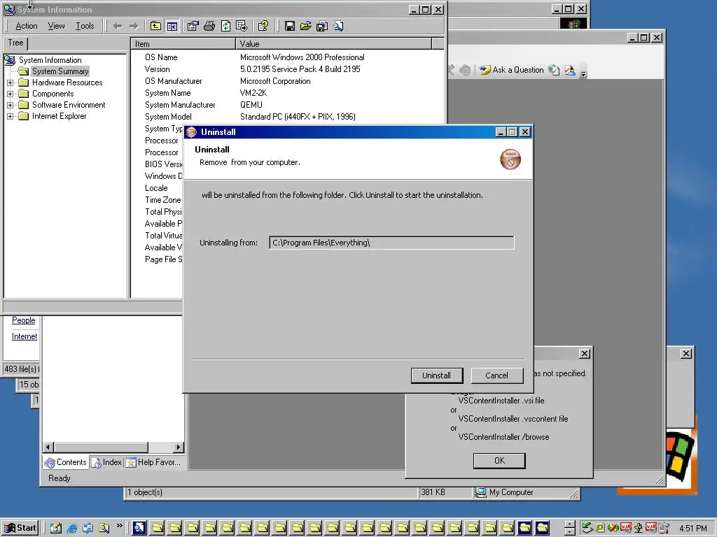This screenshot has width=717, height=537.
Task: Select the System Name row
Action: 287,93
